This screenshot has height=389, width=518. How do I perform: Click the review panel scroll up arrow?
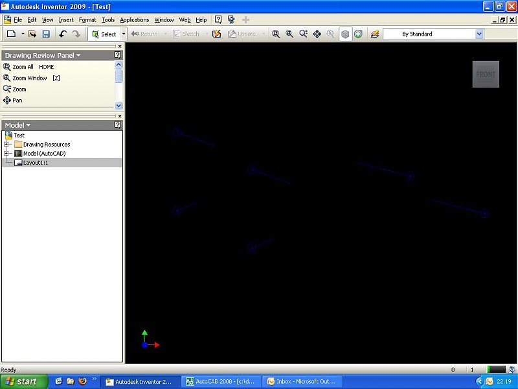[x=118, y=64]
